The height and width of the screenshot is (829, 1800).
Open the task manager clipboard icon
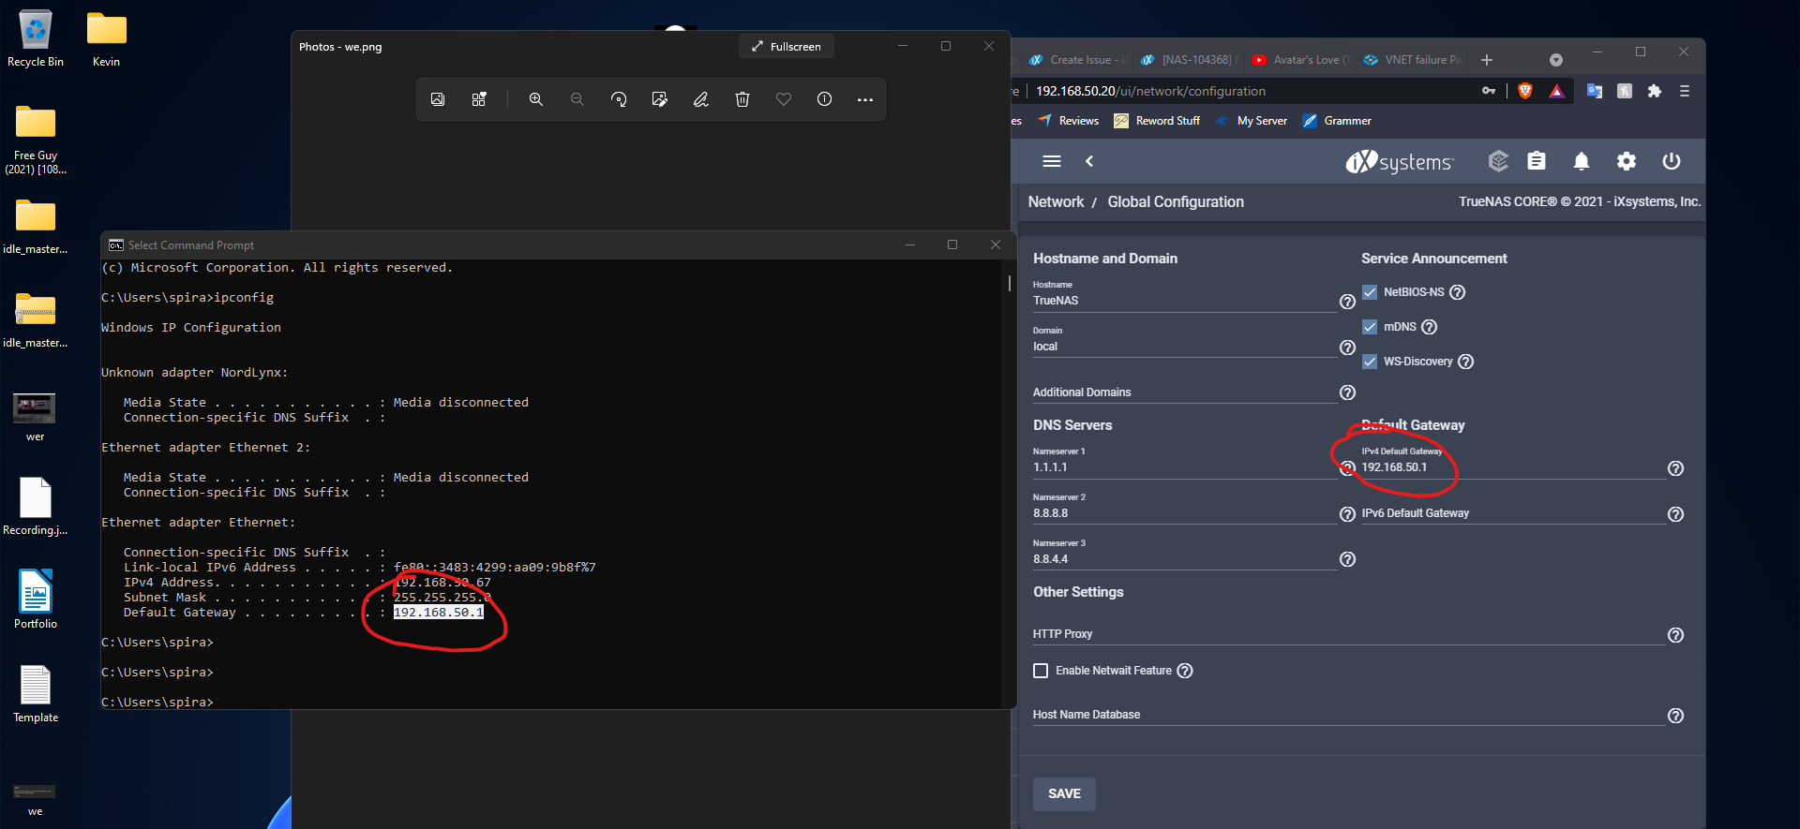coord(1537,161)
